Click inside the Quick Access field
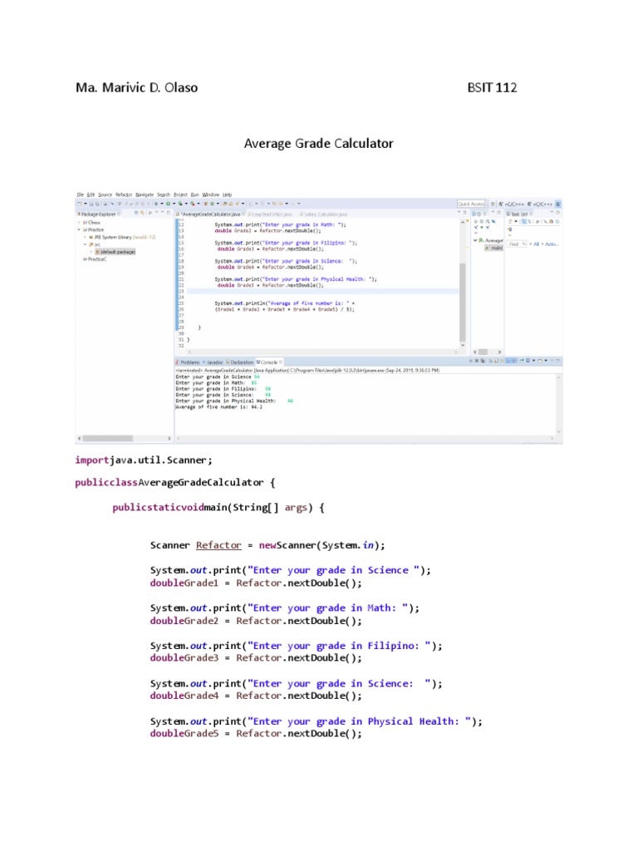Screen dimensions: 638x851 tap(471, 204)
